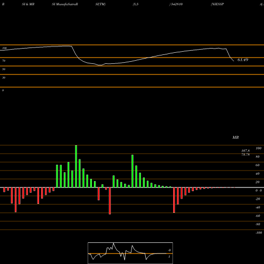Select the tallest green histogram bar

[76, 166]
